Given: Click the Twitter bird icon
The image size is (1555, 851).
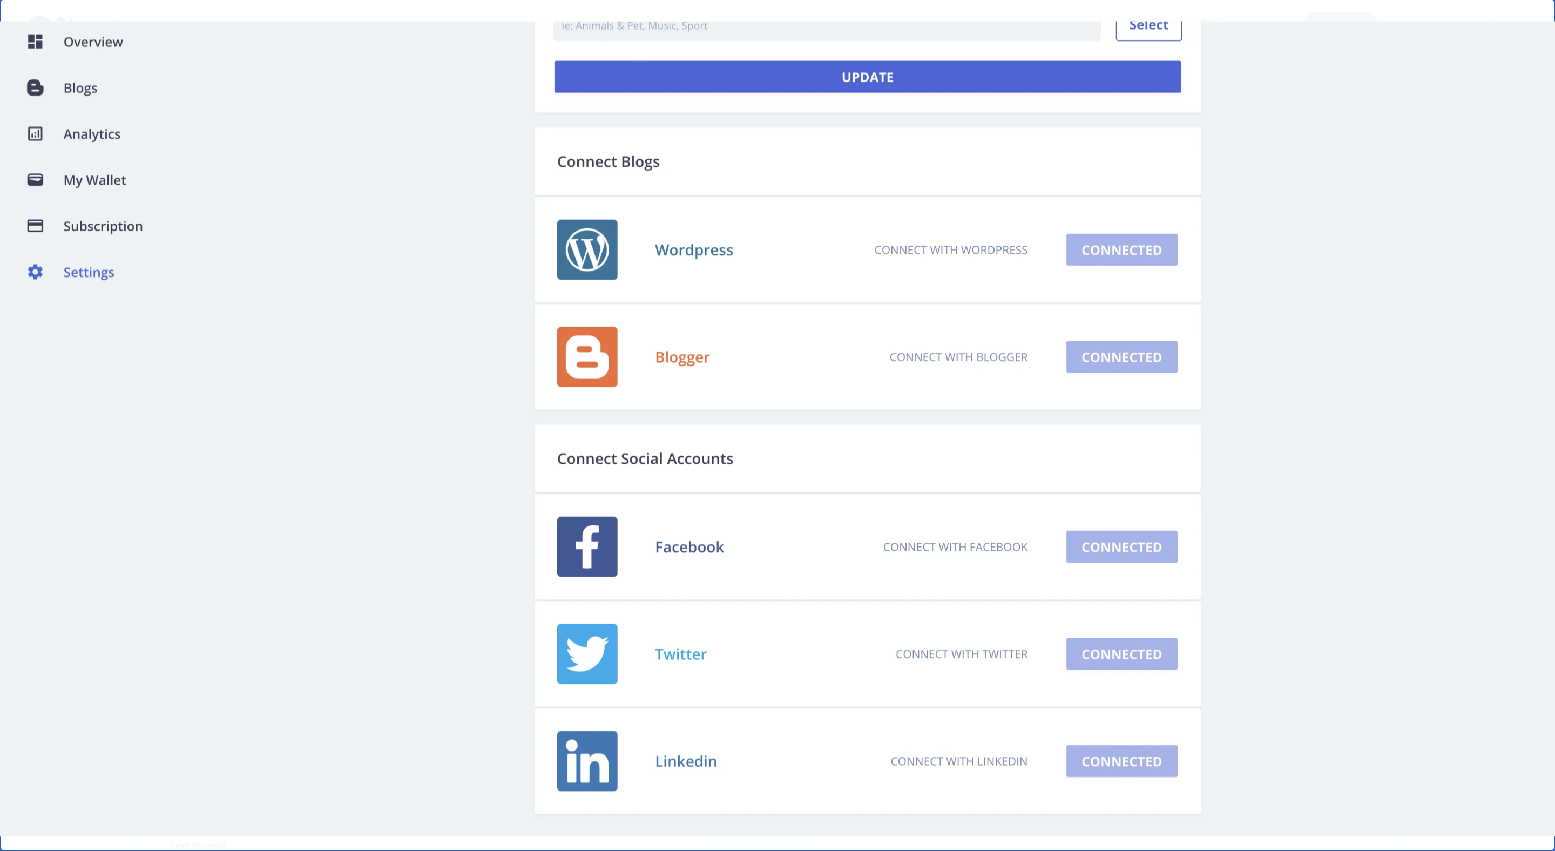Looking at the screenshot, I should point(587,654).
